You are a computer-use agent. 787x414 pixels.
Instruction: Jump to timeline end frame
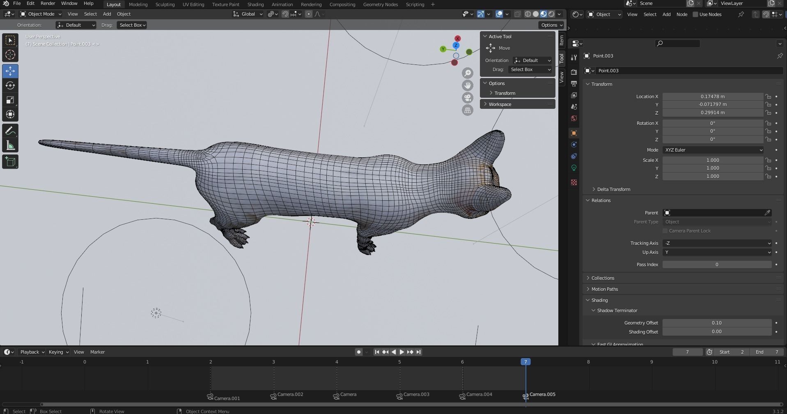418,352
